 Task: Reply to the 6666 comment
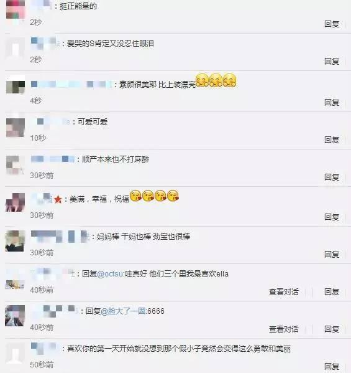tap(332, 329)
